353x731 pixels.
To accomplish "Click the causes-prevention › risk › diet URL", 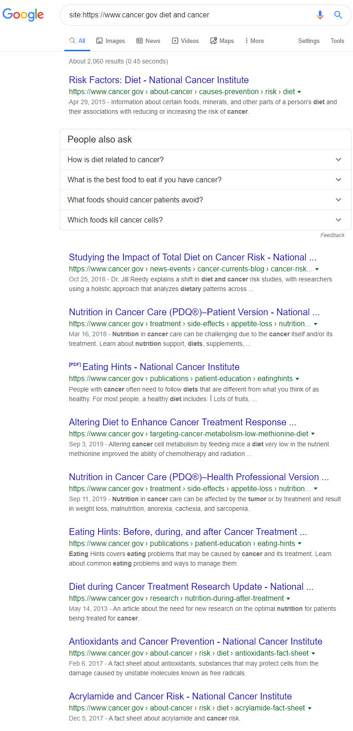I will tap(182, 91).
